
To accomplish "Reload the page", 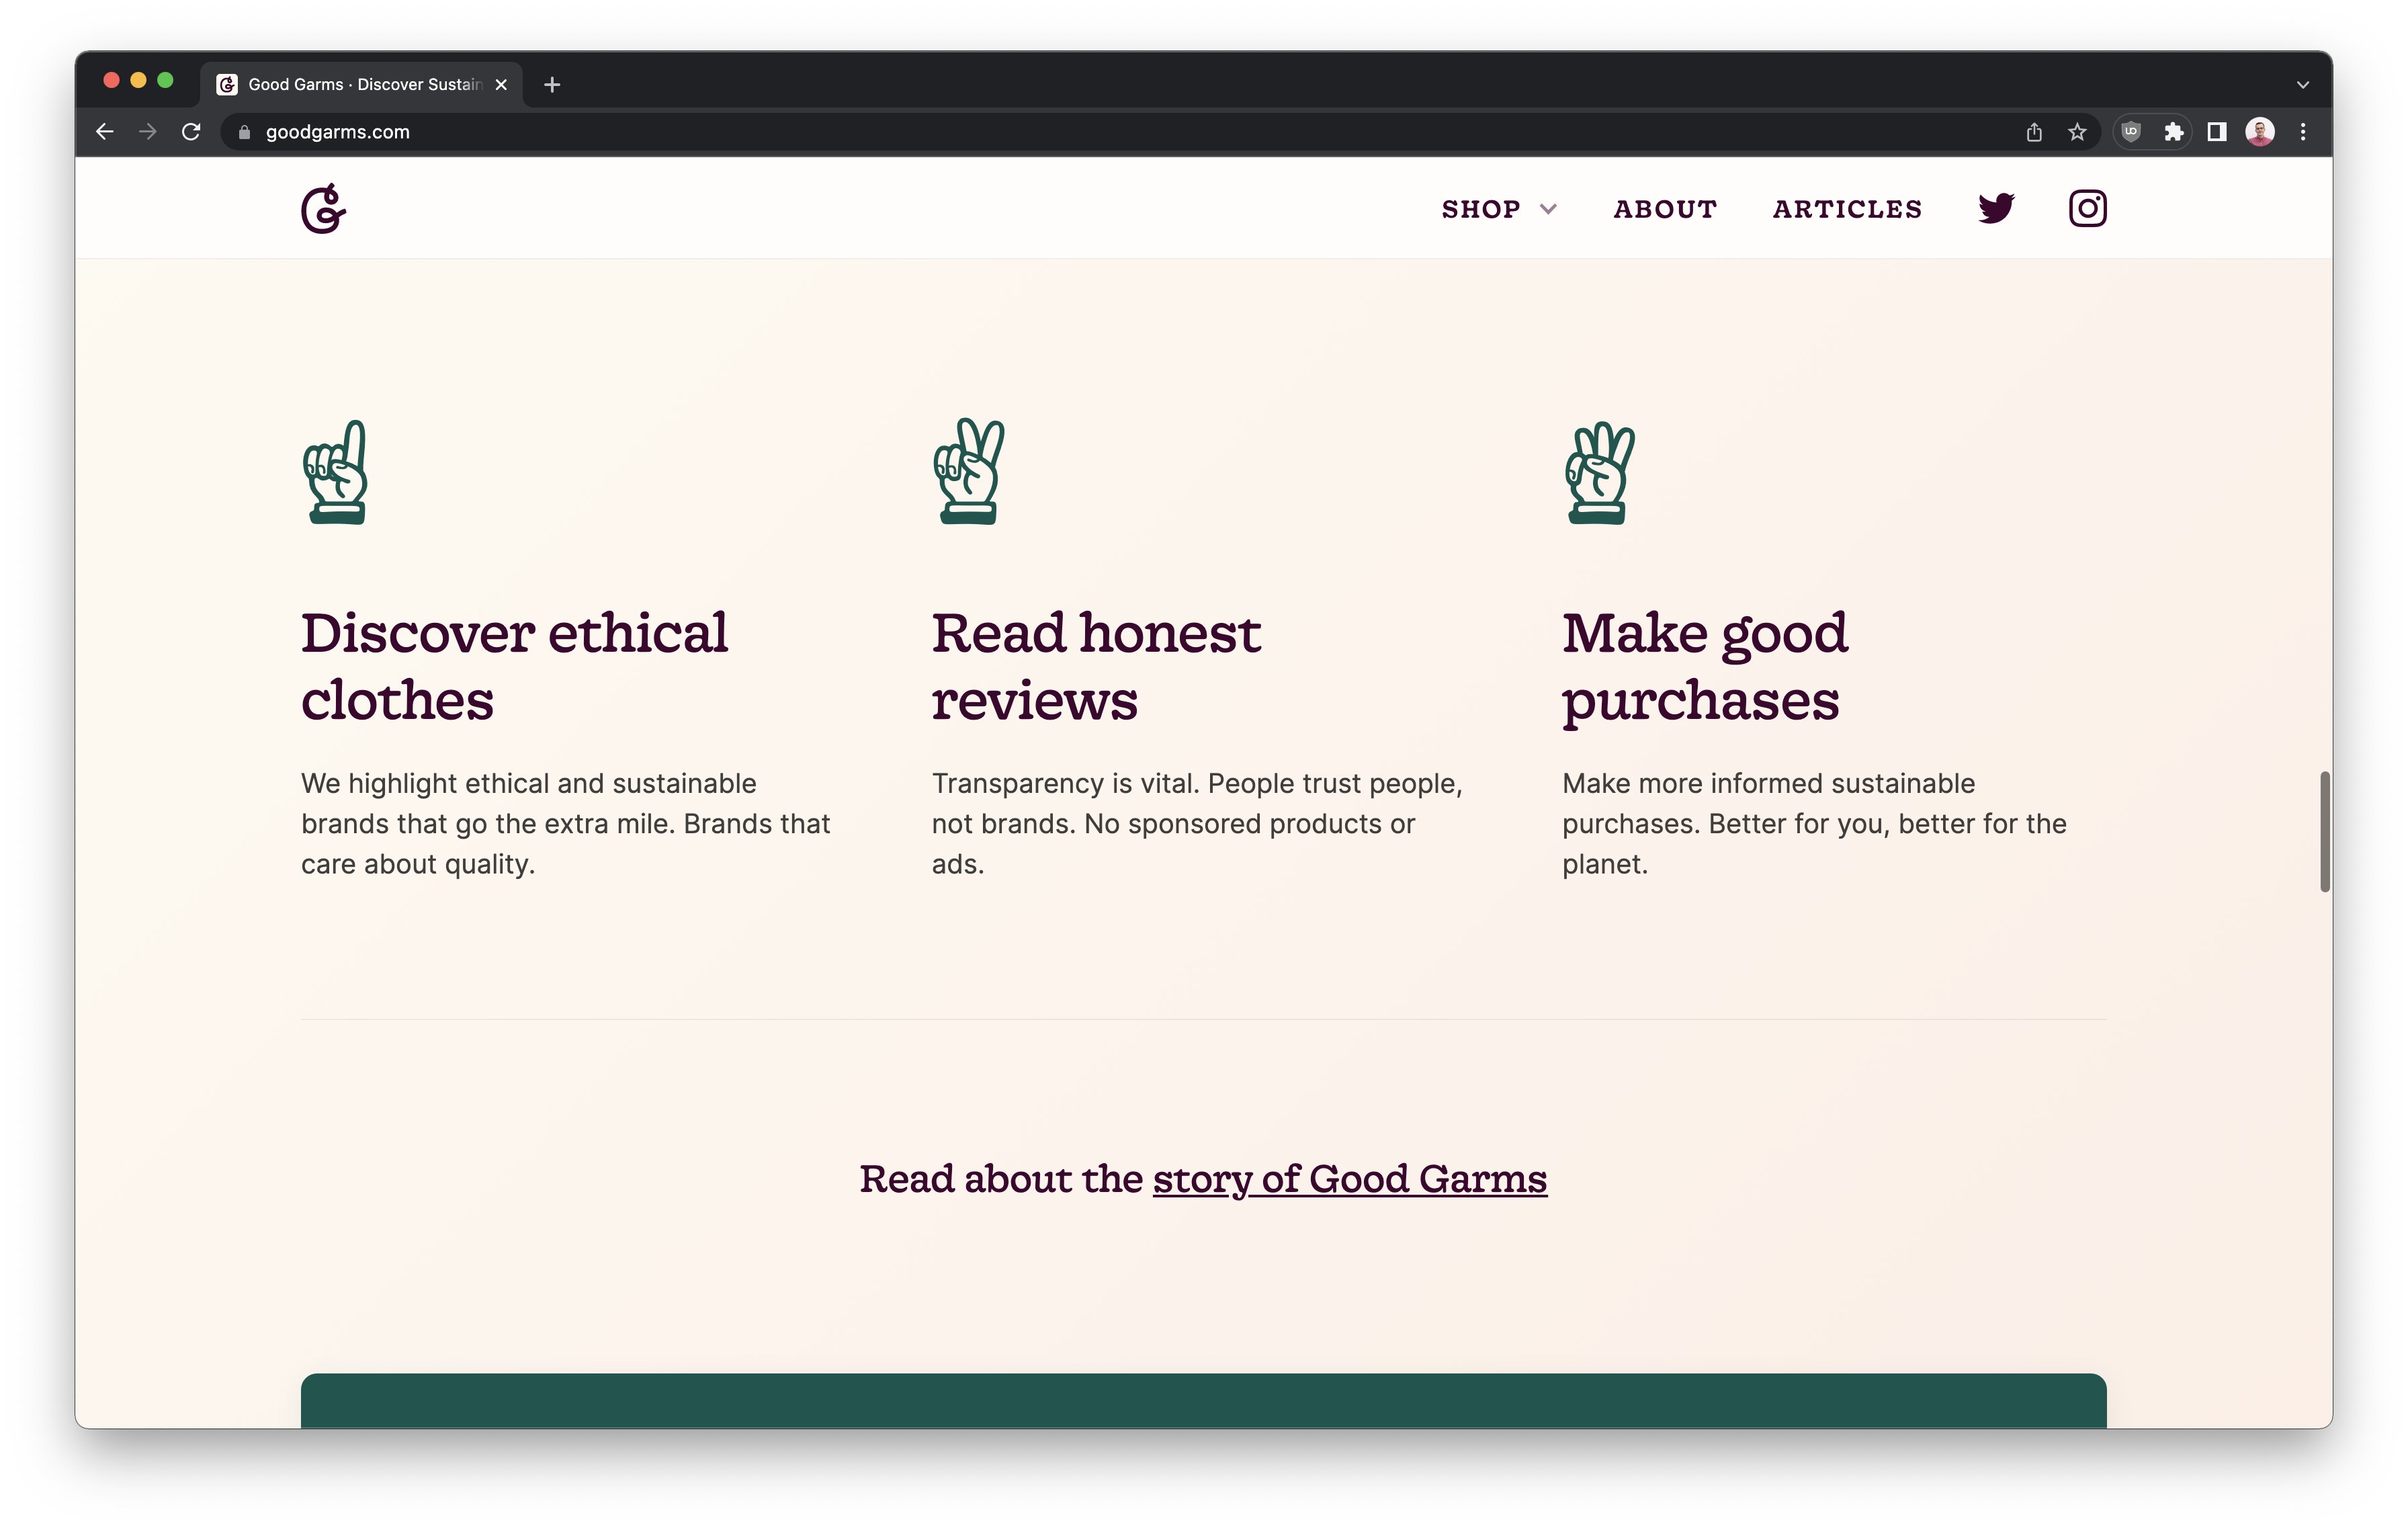I will pyautogui.click(x=191, y=132).
